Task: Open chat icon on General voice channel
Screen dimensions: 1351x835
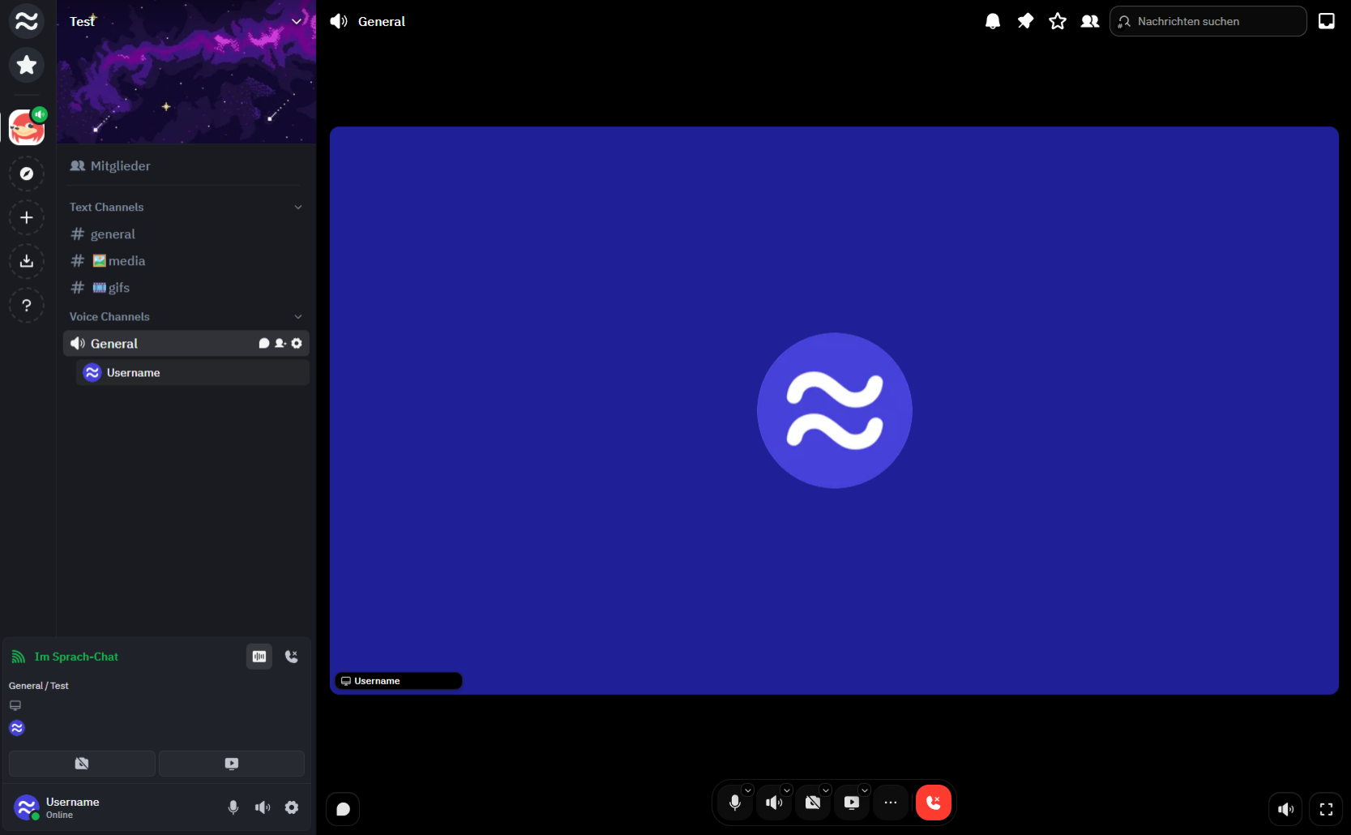Action: 263,344
